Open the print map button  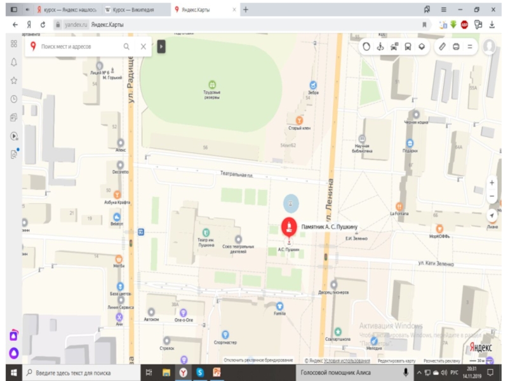(456, 46)
